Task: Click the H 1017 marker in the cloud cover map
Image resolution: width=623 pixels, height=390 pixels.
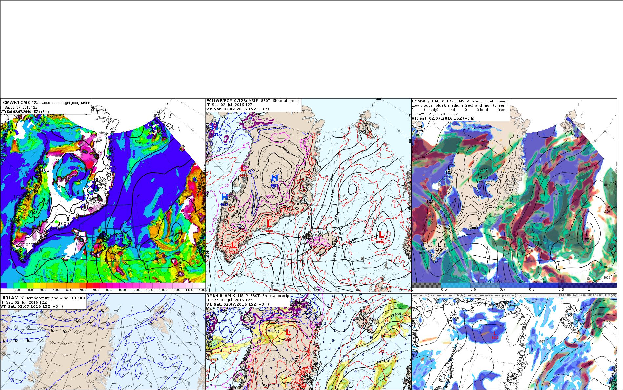Action: click(x=430, y=199)
